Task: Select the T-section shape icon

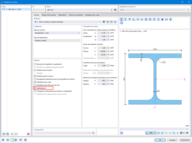Action: point(130,19)
